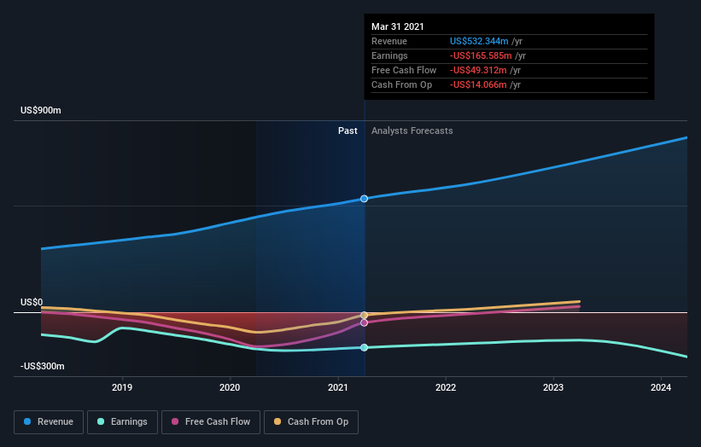Click the -US$165.585m earnings value
This screenshot has height=447, width=701.
coord(481,55)
